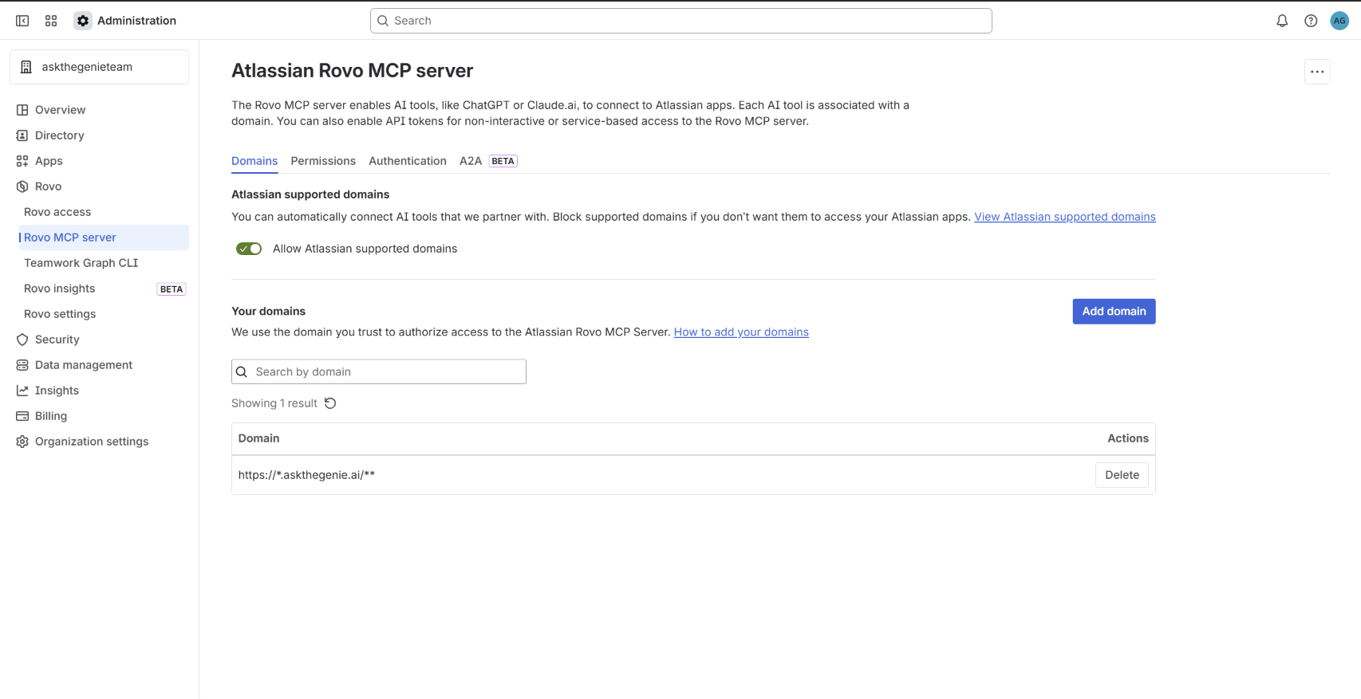Disable Allow Atlassian supported domains toggle
Image resolution: width=1361 pixels, height=699 pixels.
249,249
